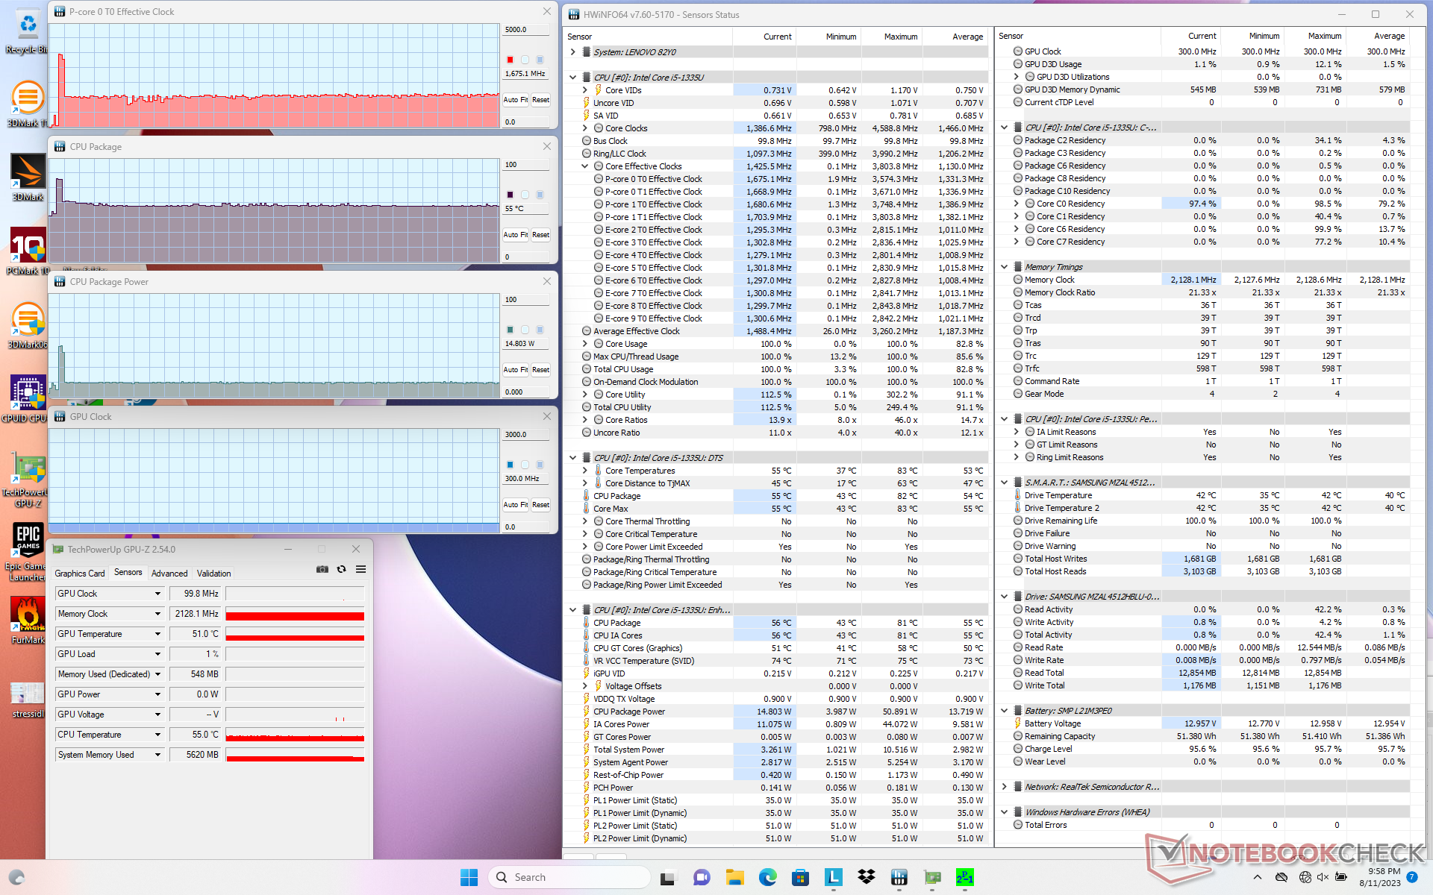Click the red color swatch in P-core graph
Viewport: 1433px width, 895px height.
[511, 60]
